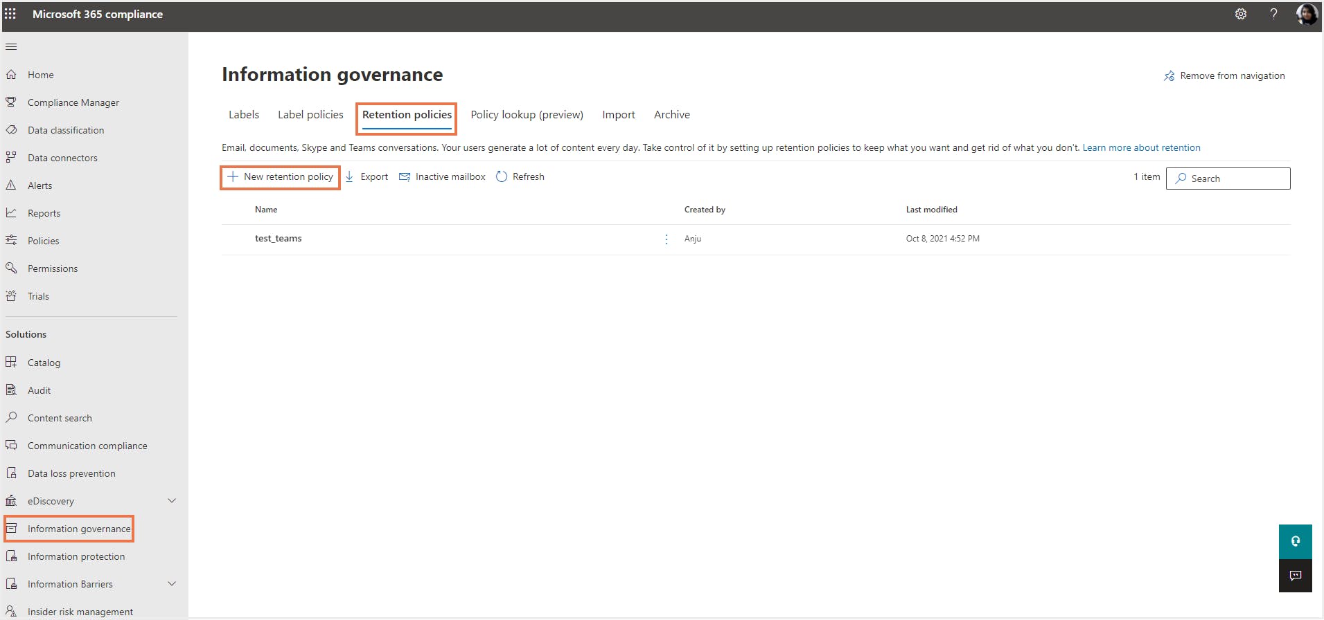Create a New retention policy
Image resolution: width=1324 pixels, height=620 pixels.
click(281, 177)
